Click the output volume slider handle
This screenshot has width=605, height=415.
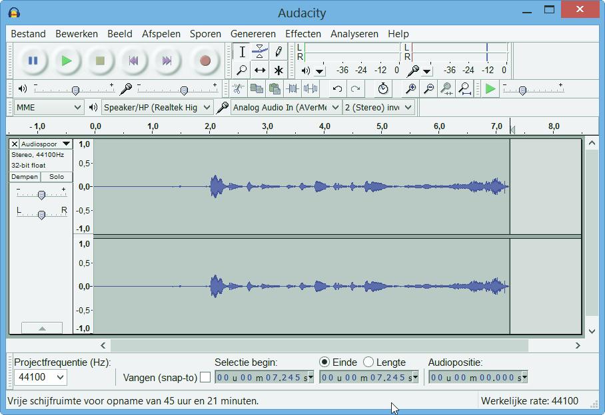(76, 90)
